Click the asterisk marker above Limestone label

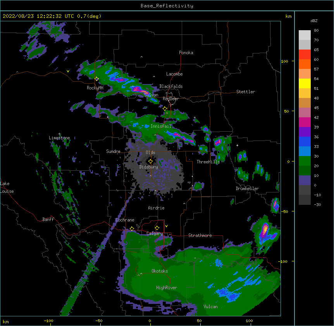click(59, 134)
